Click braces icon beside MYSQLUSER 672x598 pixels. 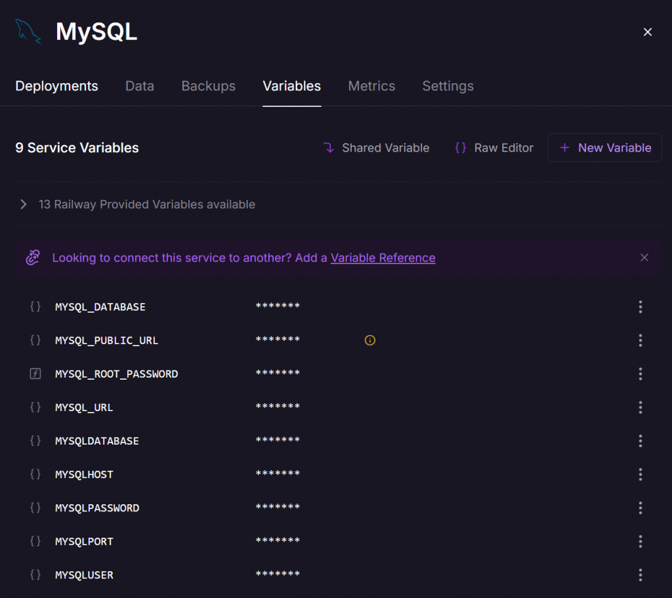tap(35, 574)
